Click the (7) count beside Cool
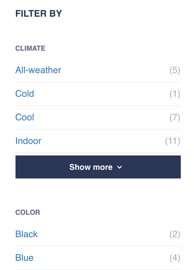This screenshot has width=194, height=270. (175, 117)
